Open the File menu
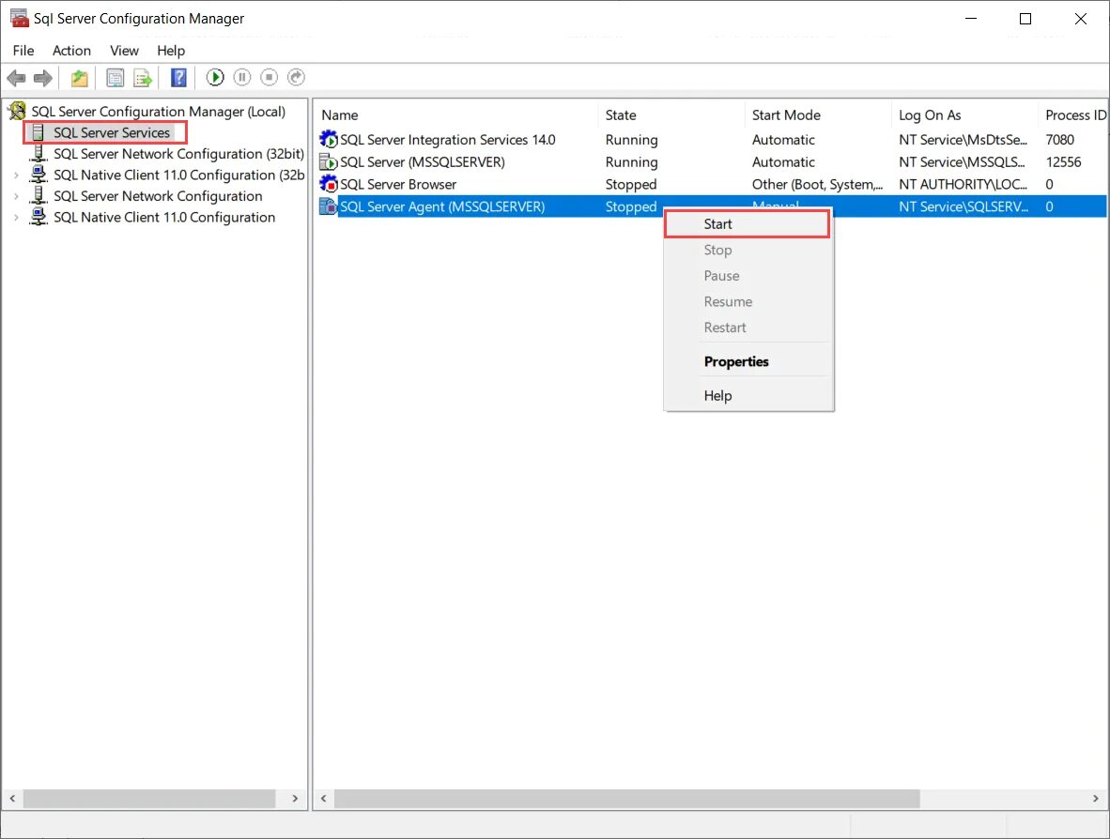The image size is (1110, 839). coord(23,51)
